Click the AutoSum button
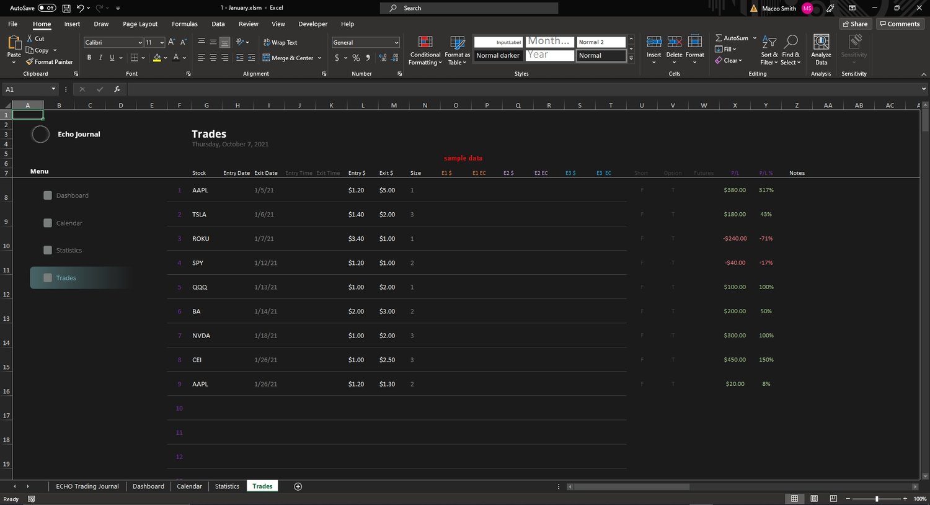Viewport: 930px width, 505px height. 732,38
